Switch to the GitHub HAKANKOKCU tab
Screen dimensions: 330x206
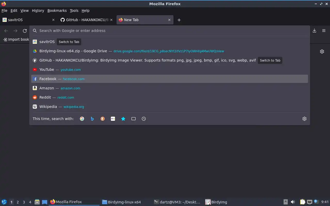point(86,20)
